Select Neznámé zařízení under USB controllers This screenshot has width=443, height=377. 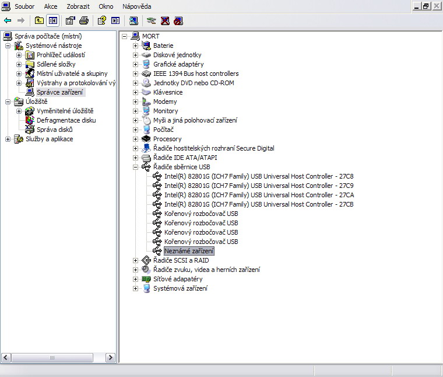click(x=189, y=251)
